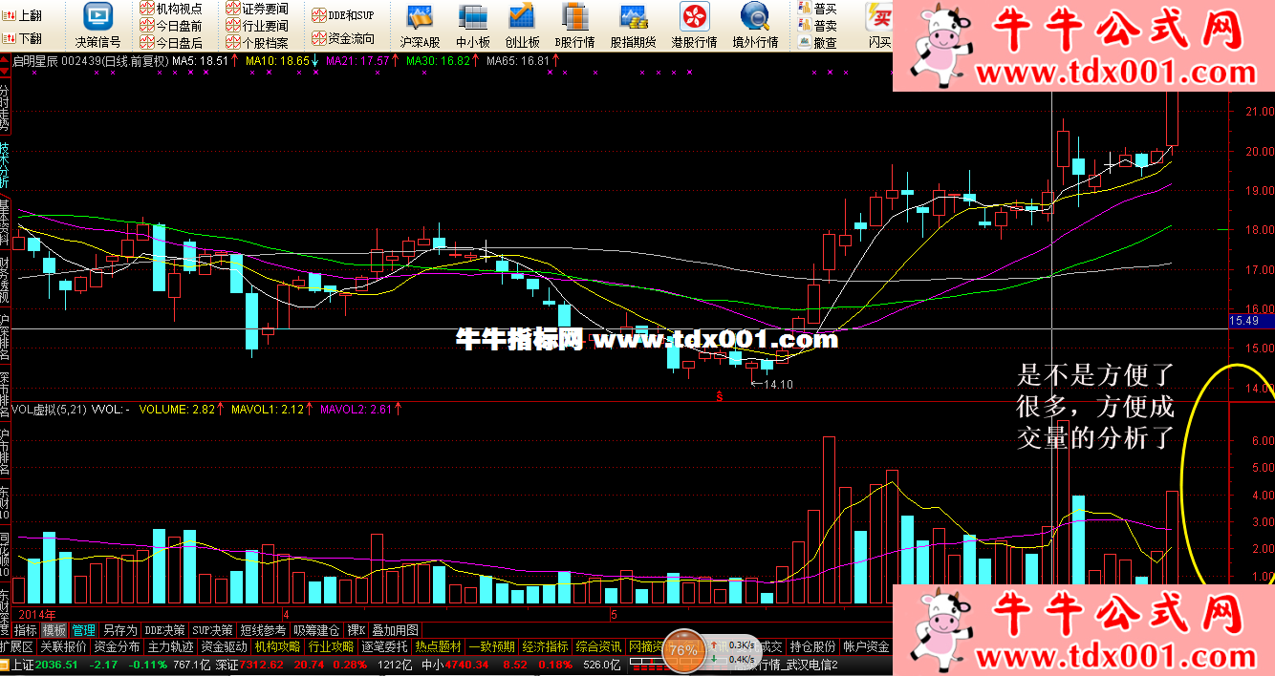1275x676 pixels.
Task: Open the 资金驱动 tab
Action: (x=225, y=646)
